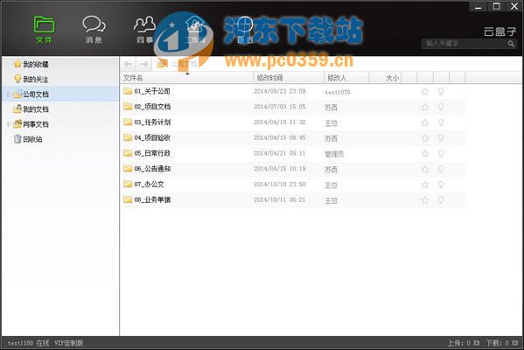Screen dimensions: 524x350
Task: Click folder icon of 07_办公文
Action: coord(128,185)
